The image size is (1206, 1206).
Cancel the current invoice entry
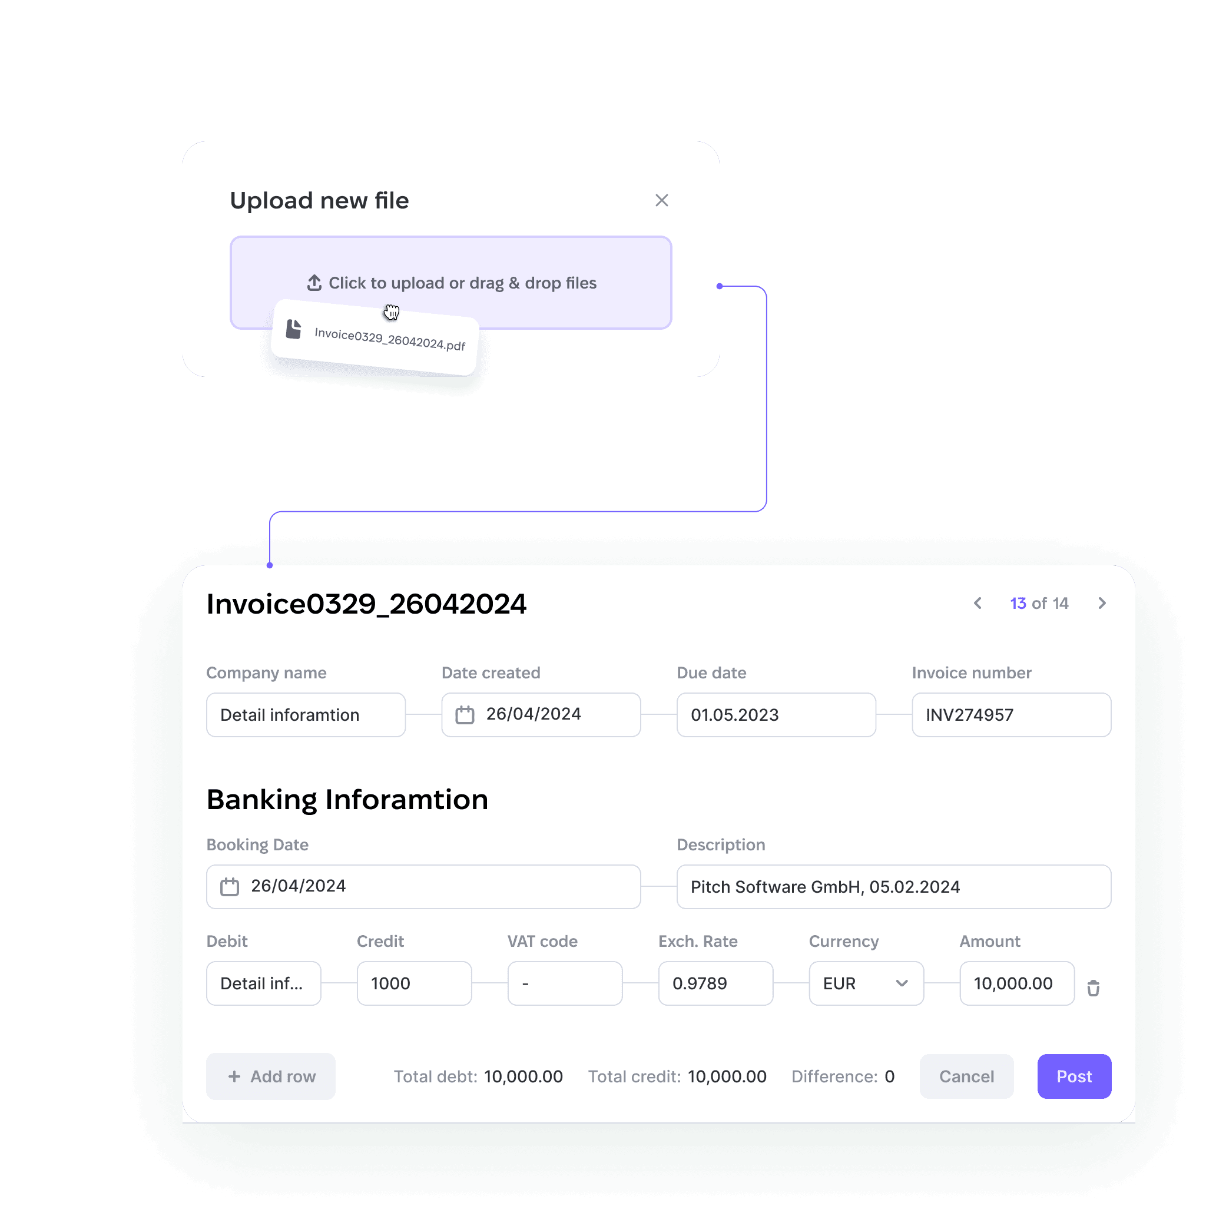pyautogui.click(x=964, y=1077)
